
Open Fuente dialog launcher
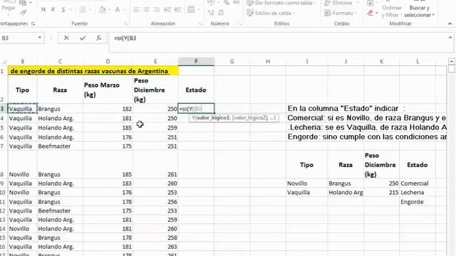(x=125, y=23)
